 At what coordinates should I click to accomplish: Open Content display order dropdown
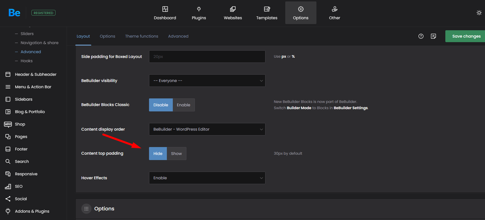point(207,129)
